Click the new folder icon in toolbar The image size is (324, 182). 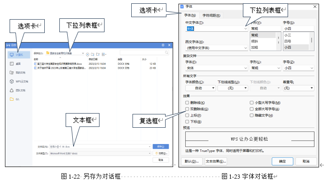click(x=98, y=54)
